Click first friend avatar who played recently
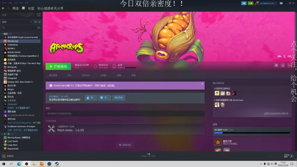This screenshot has width=297, height=167. tap(217, 93)
